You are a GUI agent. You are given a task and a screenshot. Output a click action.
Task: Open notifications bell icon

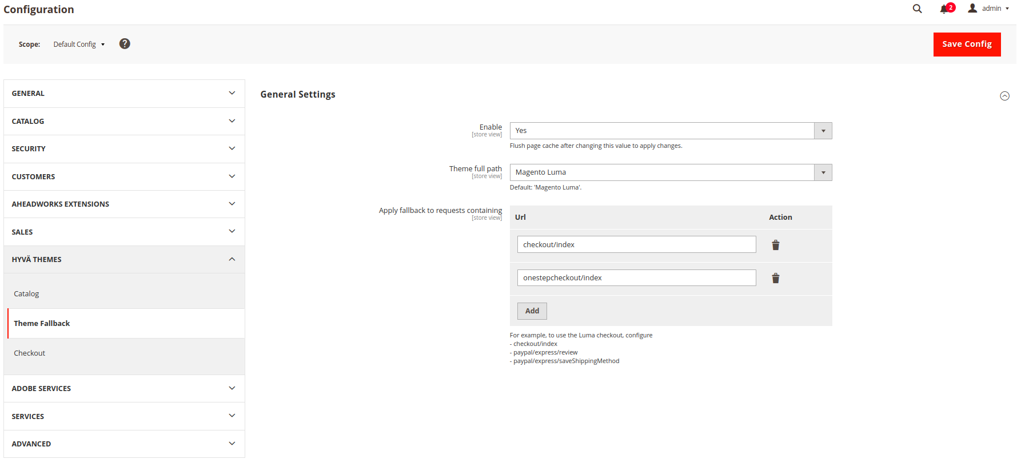(944, 9)
